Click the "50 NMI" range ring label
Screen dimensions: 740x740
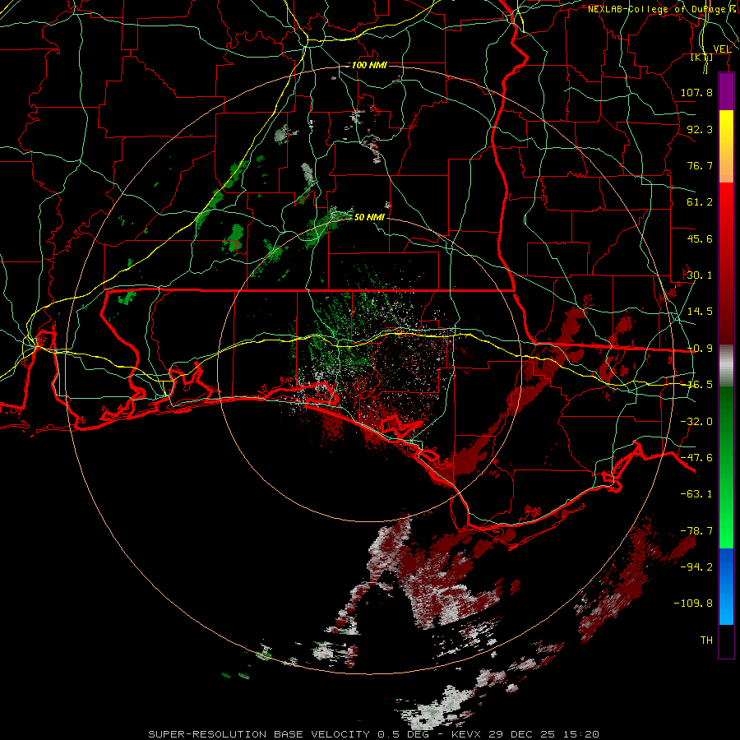point(369,217)
